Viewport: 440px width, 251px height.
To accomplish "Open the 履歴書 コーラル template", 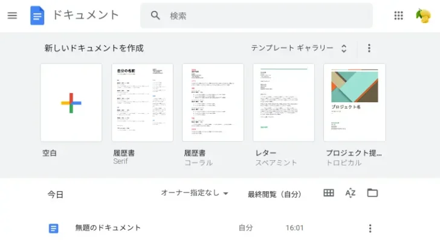I will [x=213, y=102].
